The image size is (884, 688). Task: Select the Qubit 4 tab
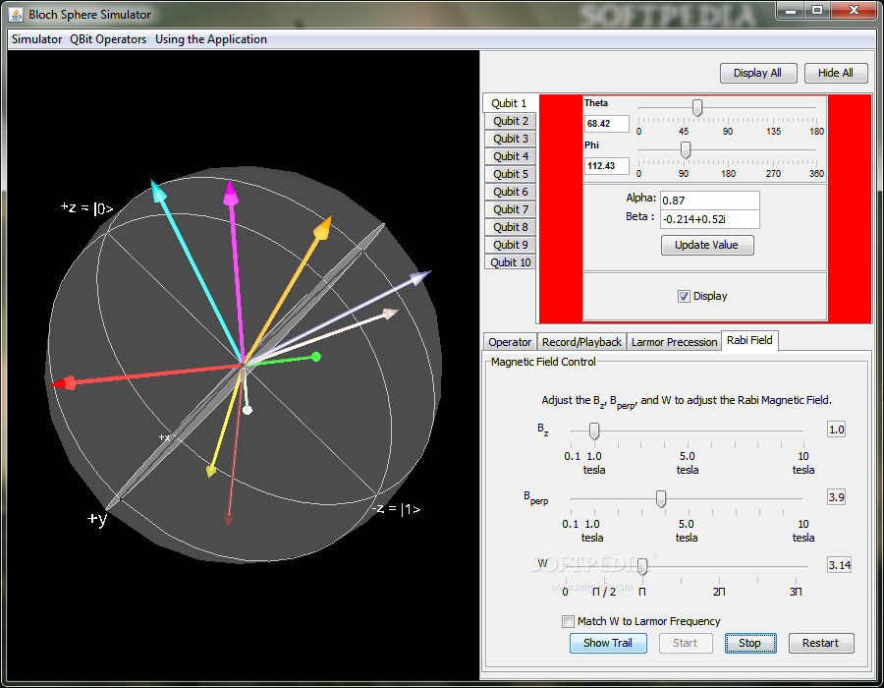coord(510,156)
